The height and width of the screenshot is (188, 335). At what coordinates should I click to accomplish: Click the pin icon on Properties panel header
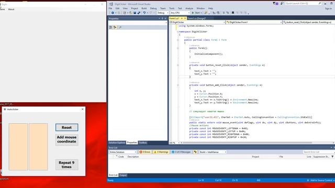coord(162,19)
